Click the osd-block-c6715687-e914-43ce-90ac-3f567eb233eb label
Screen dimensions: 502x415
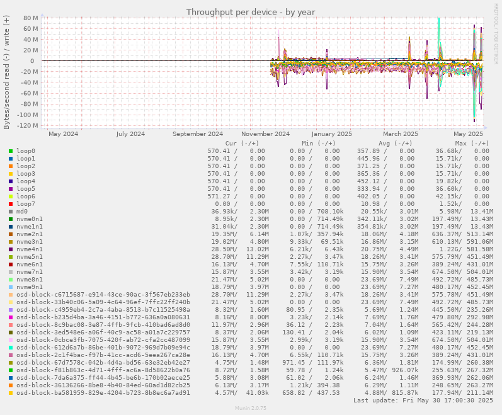click(x=103, y=295)
